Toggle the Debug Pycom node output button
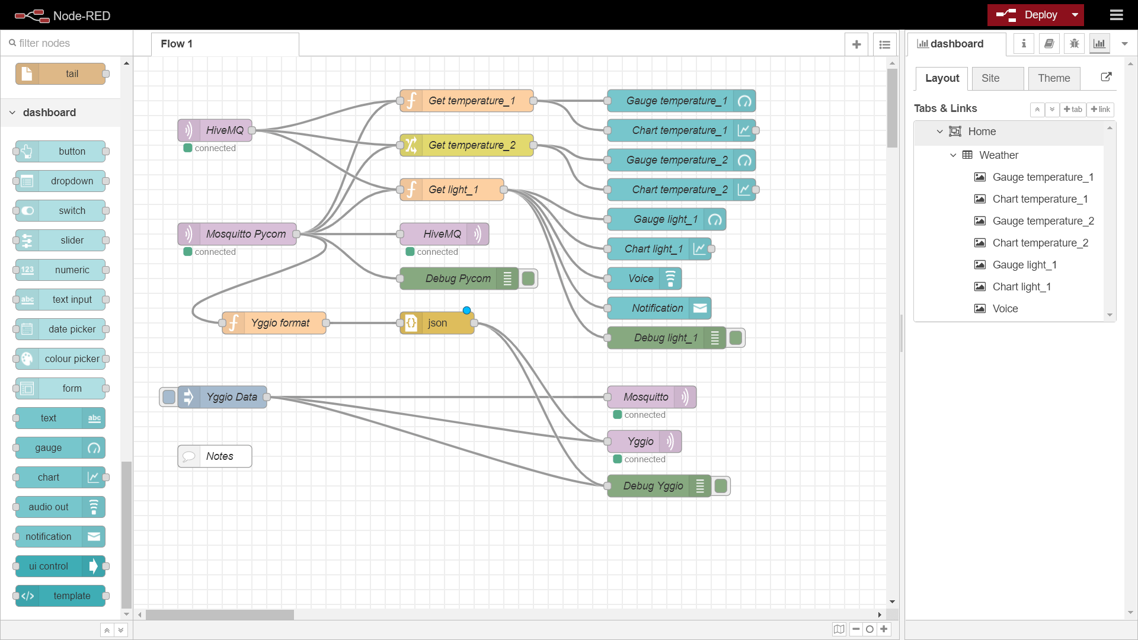 529,279
